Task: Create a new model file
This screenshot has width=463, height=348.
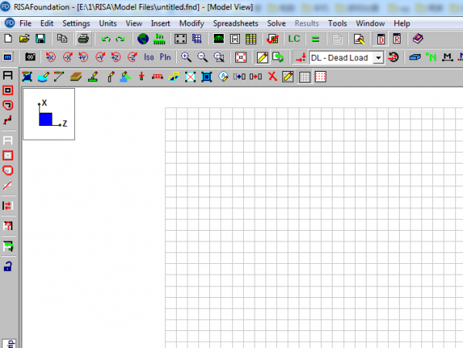Action: coord(8,39)
